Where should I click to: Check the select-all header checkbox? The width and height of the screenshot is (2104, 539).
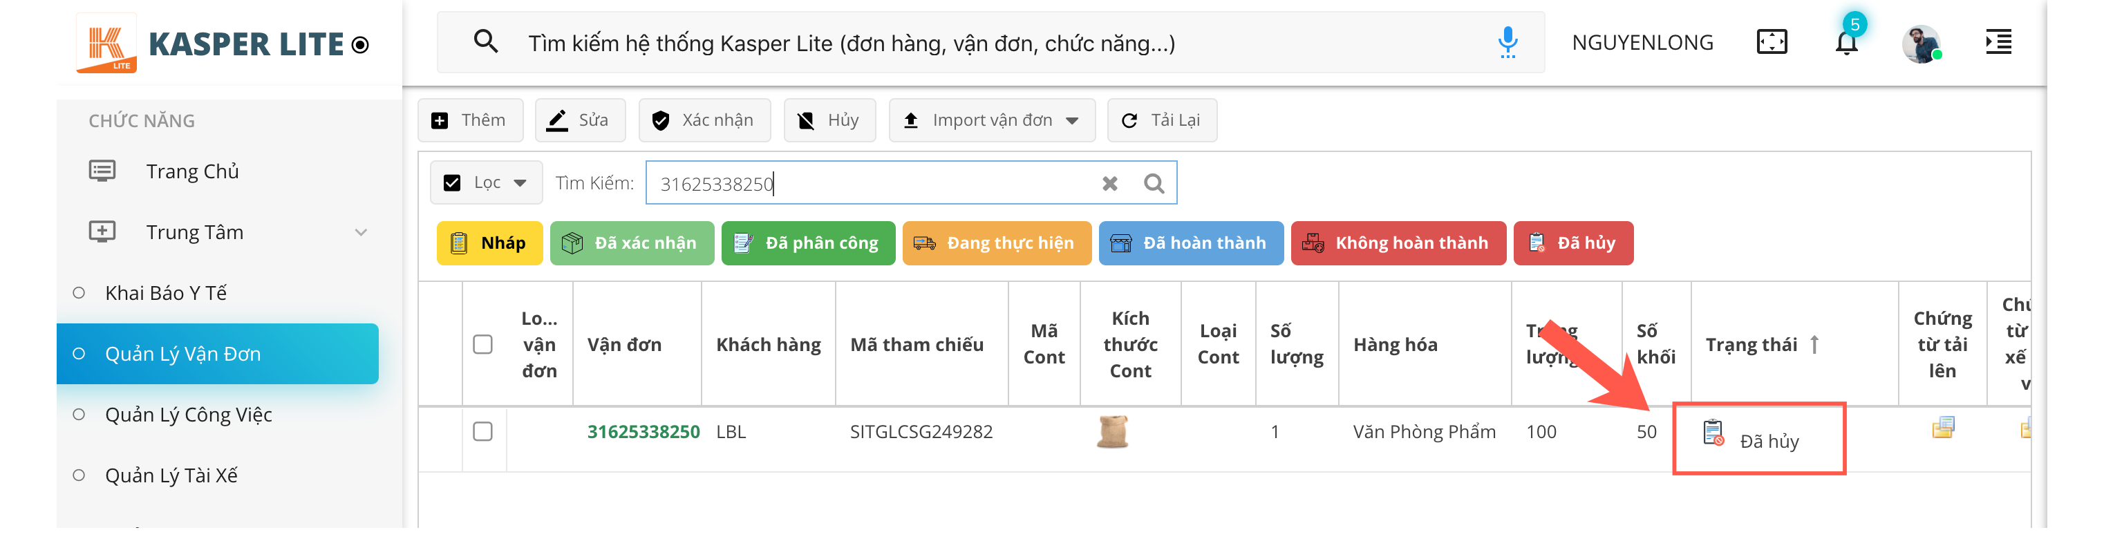[x=482, y=345]
